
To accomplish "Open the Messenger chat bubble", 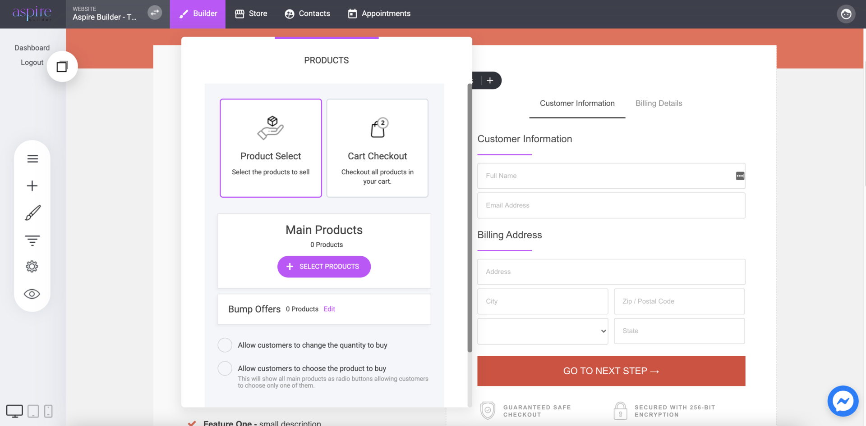I will tap(843, 401).
